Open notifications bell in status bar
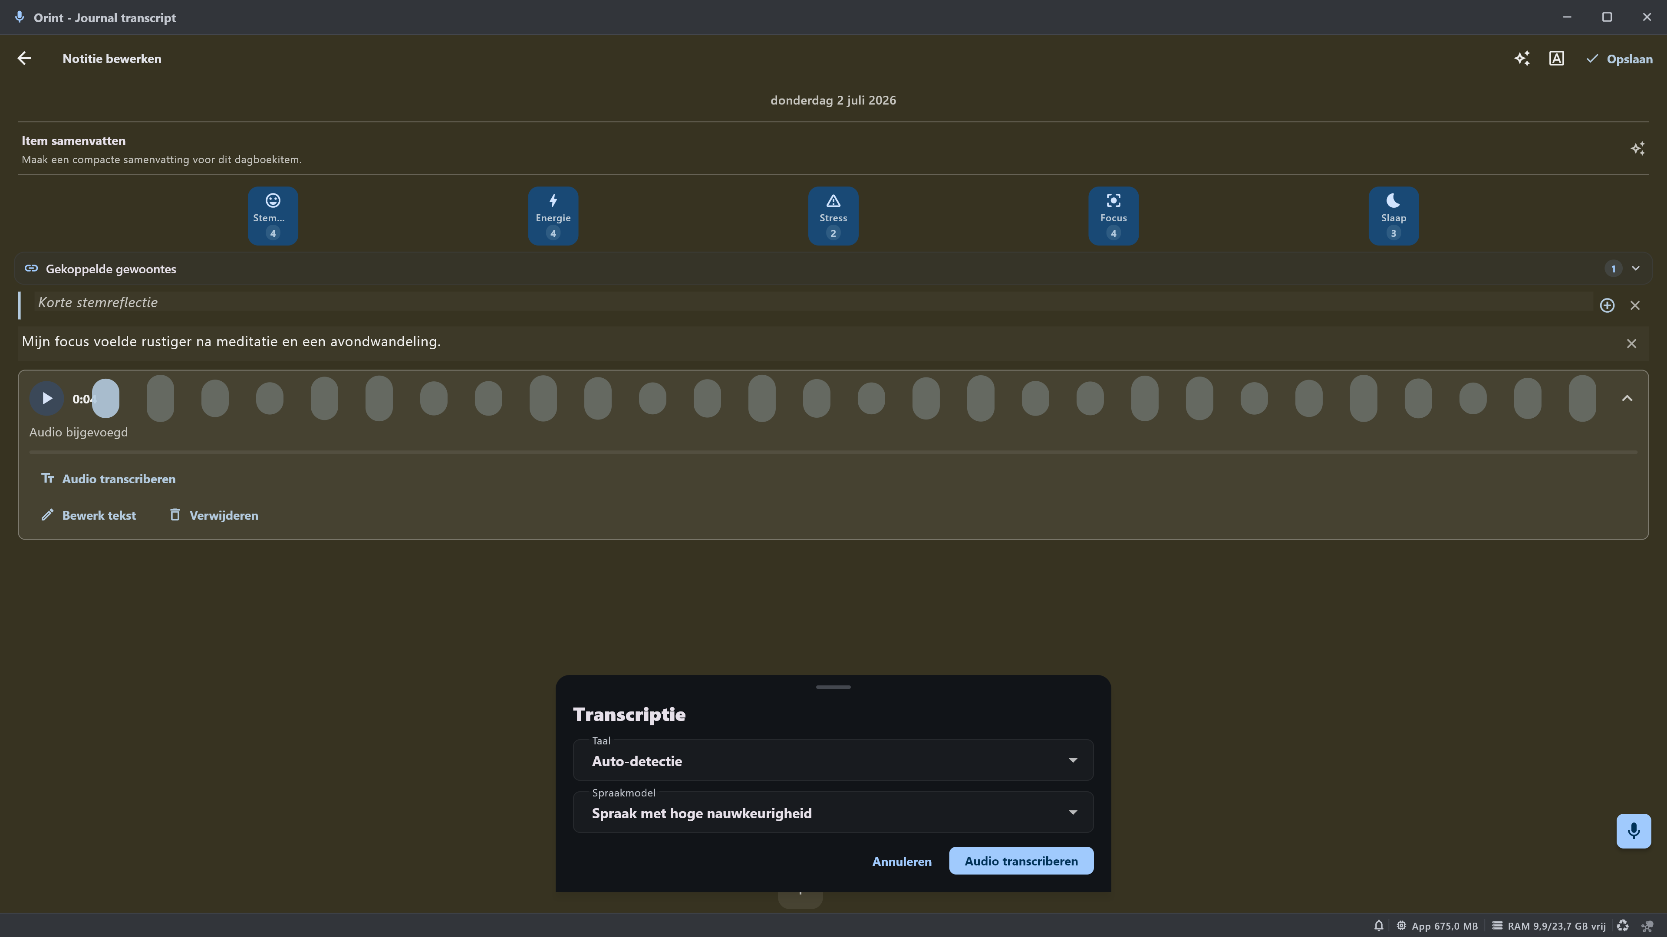1667x937 pixels. click(1378, 926)
